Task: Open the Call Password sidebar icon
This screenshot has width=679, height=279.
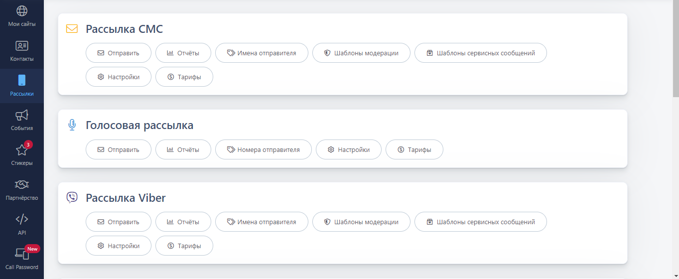Action: pos(22,254)
